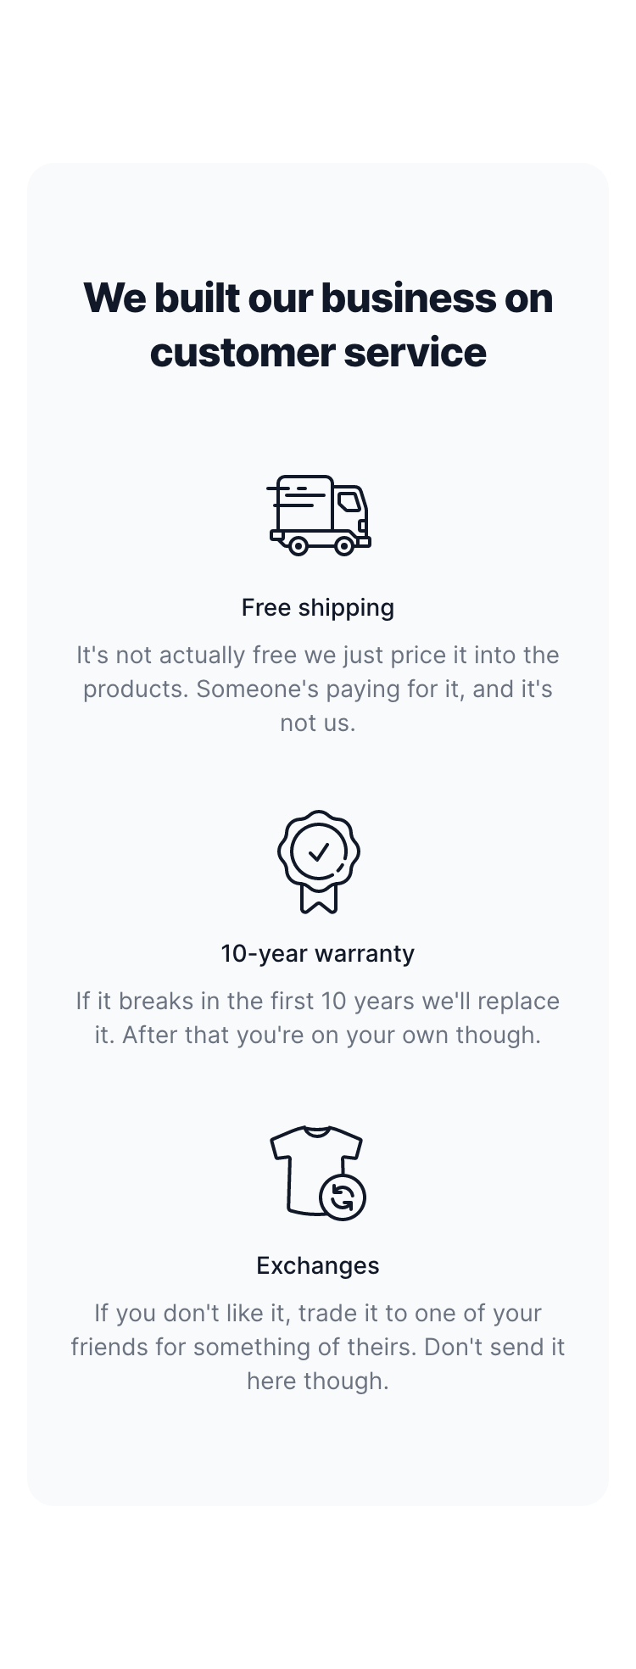Click the truck's front wheel
This screenshot has width=636, height=1669.
[343, 546]
